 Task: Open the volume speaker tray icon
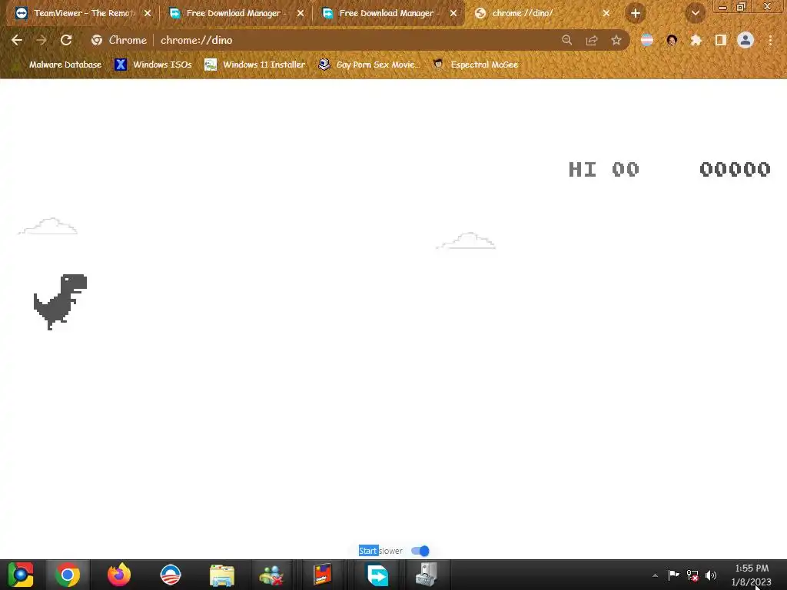click(x=711, y=575)
